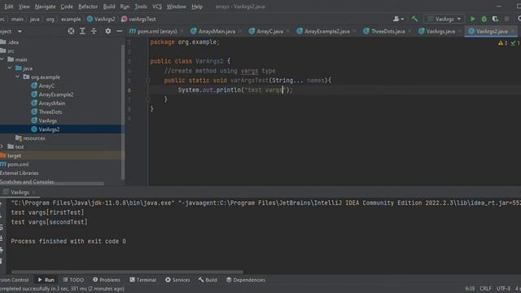This screenshot has height=293, width=521.
Task: Close the ThreeDots.java tab
Action: click(x=409, y=31)
